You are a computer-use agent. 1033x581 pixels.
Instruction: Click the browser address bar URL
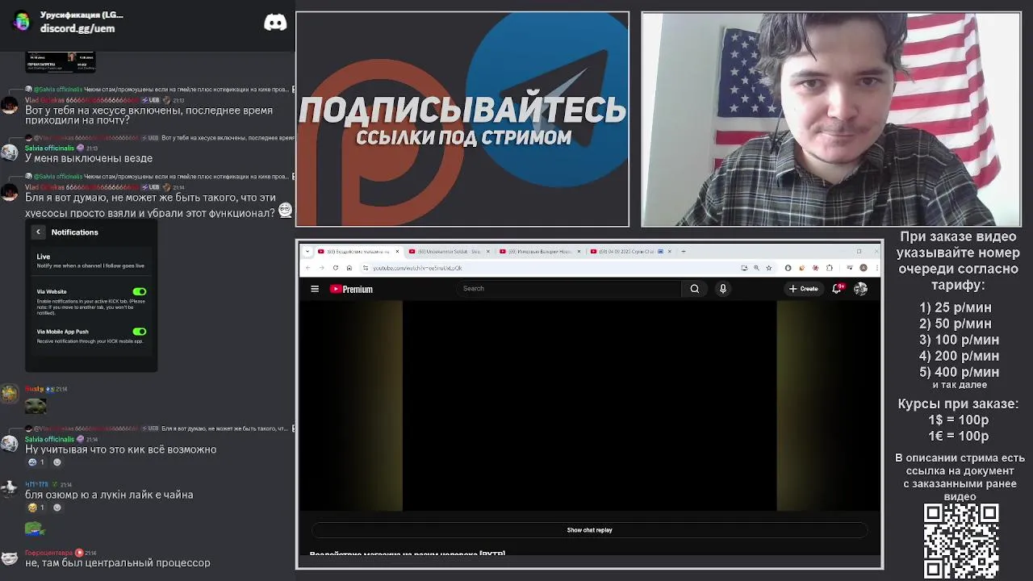pyautogui.click(x=417, y=268)
